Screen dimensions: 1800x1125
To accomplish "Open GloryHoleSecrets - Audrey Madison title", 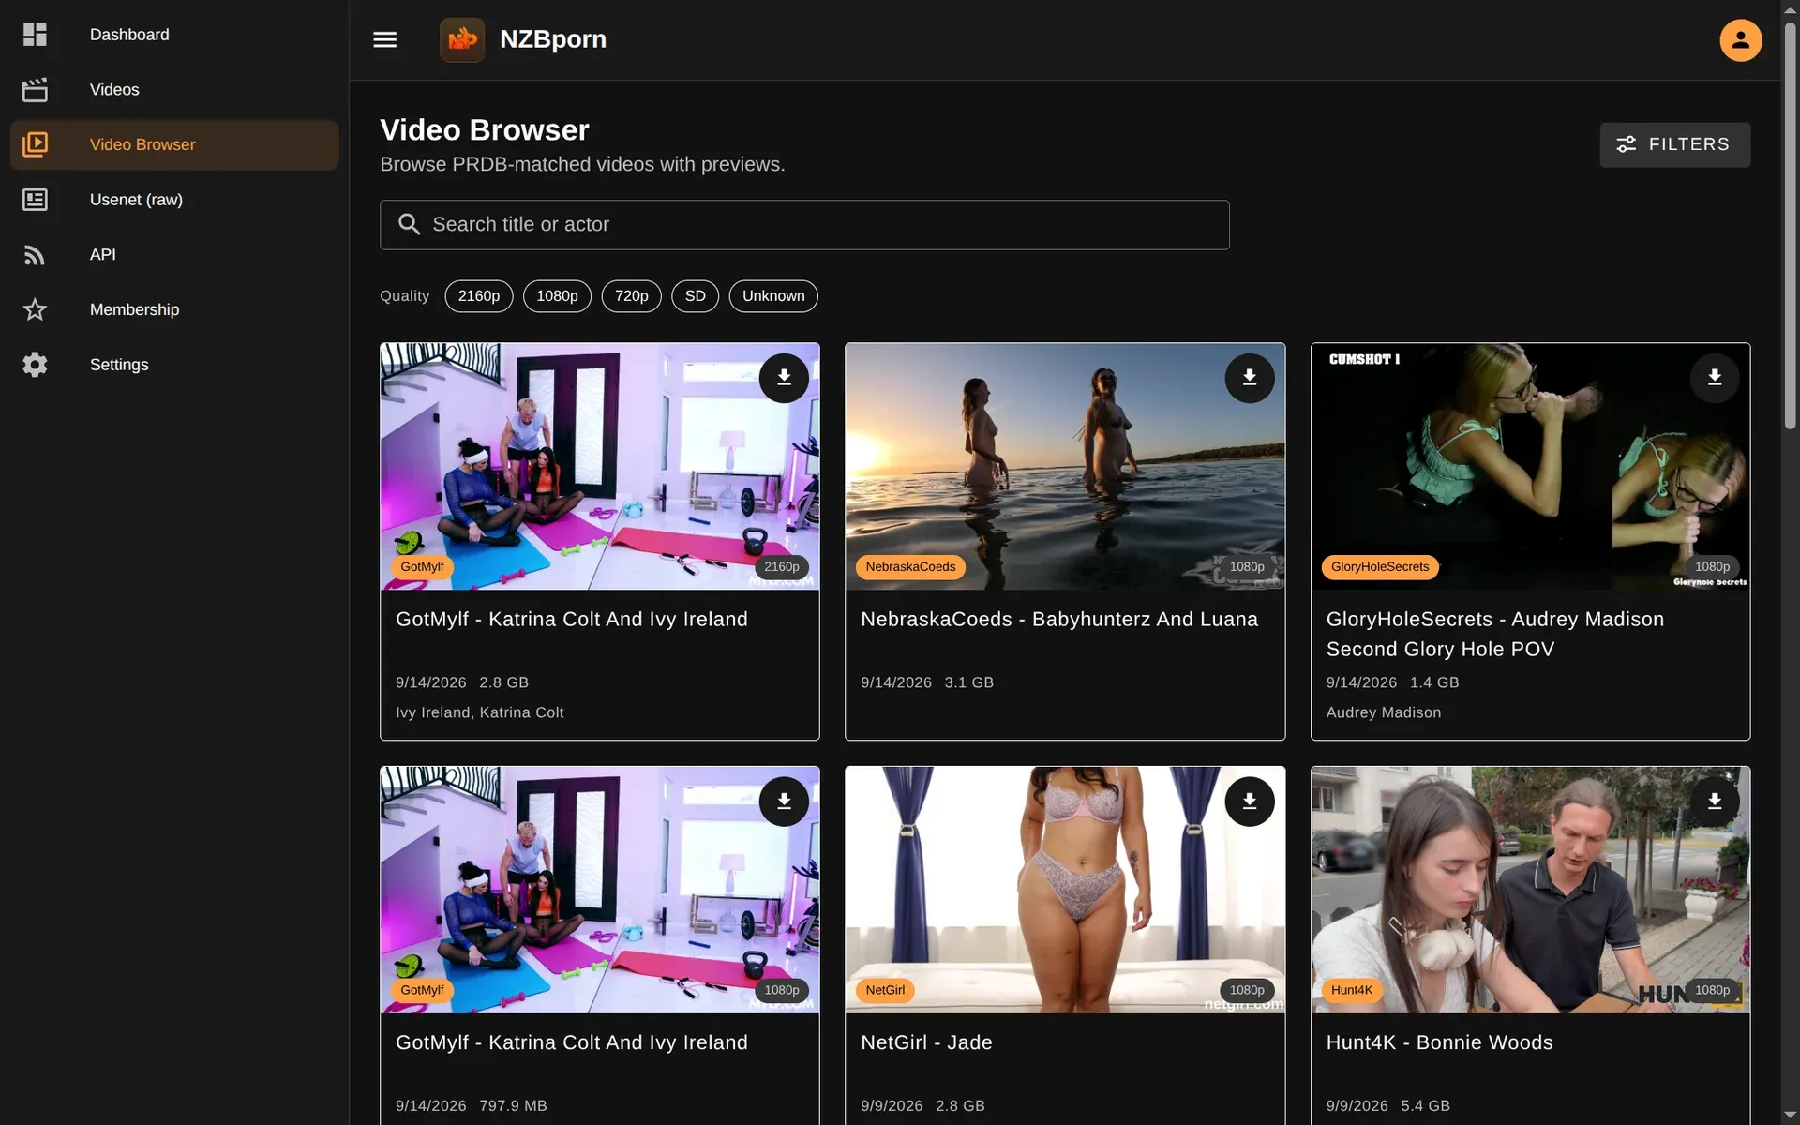I will click(1495, 635).
